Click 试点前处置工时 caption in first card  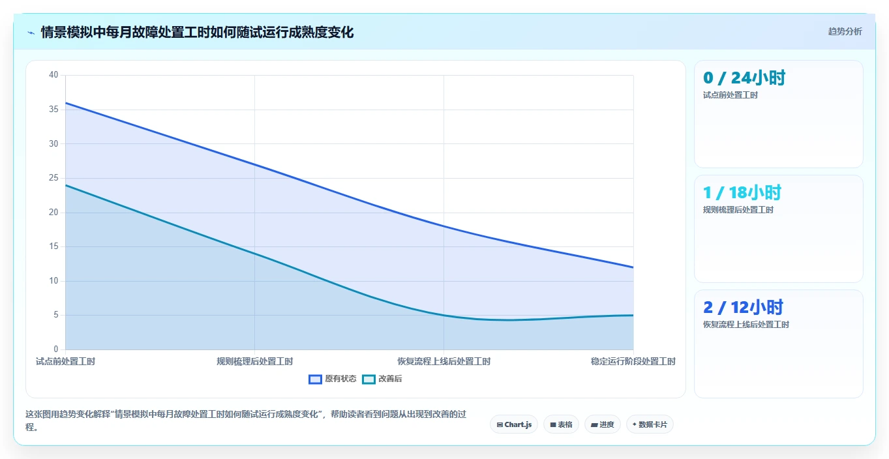click(731, 95)
